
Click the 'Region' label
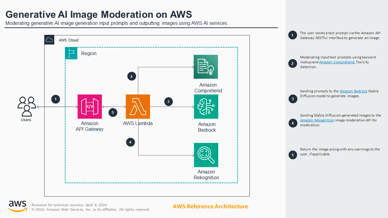[x=89, y=54]
